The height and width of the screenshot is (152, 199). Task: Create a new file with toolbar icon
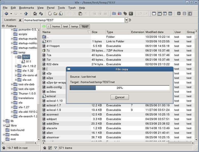(50, 13)
